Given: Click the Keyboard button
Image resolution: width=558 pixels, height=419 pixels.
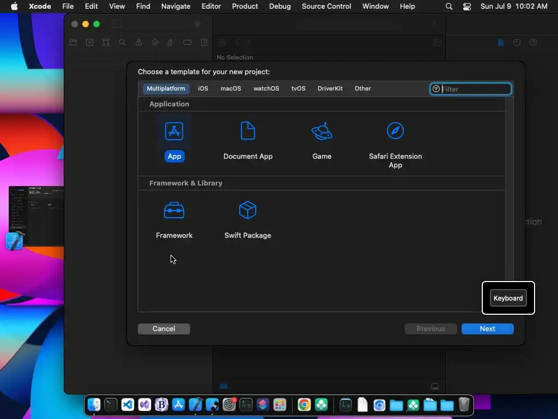Looking at the screenshot, I should 508,298.
